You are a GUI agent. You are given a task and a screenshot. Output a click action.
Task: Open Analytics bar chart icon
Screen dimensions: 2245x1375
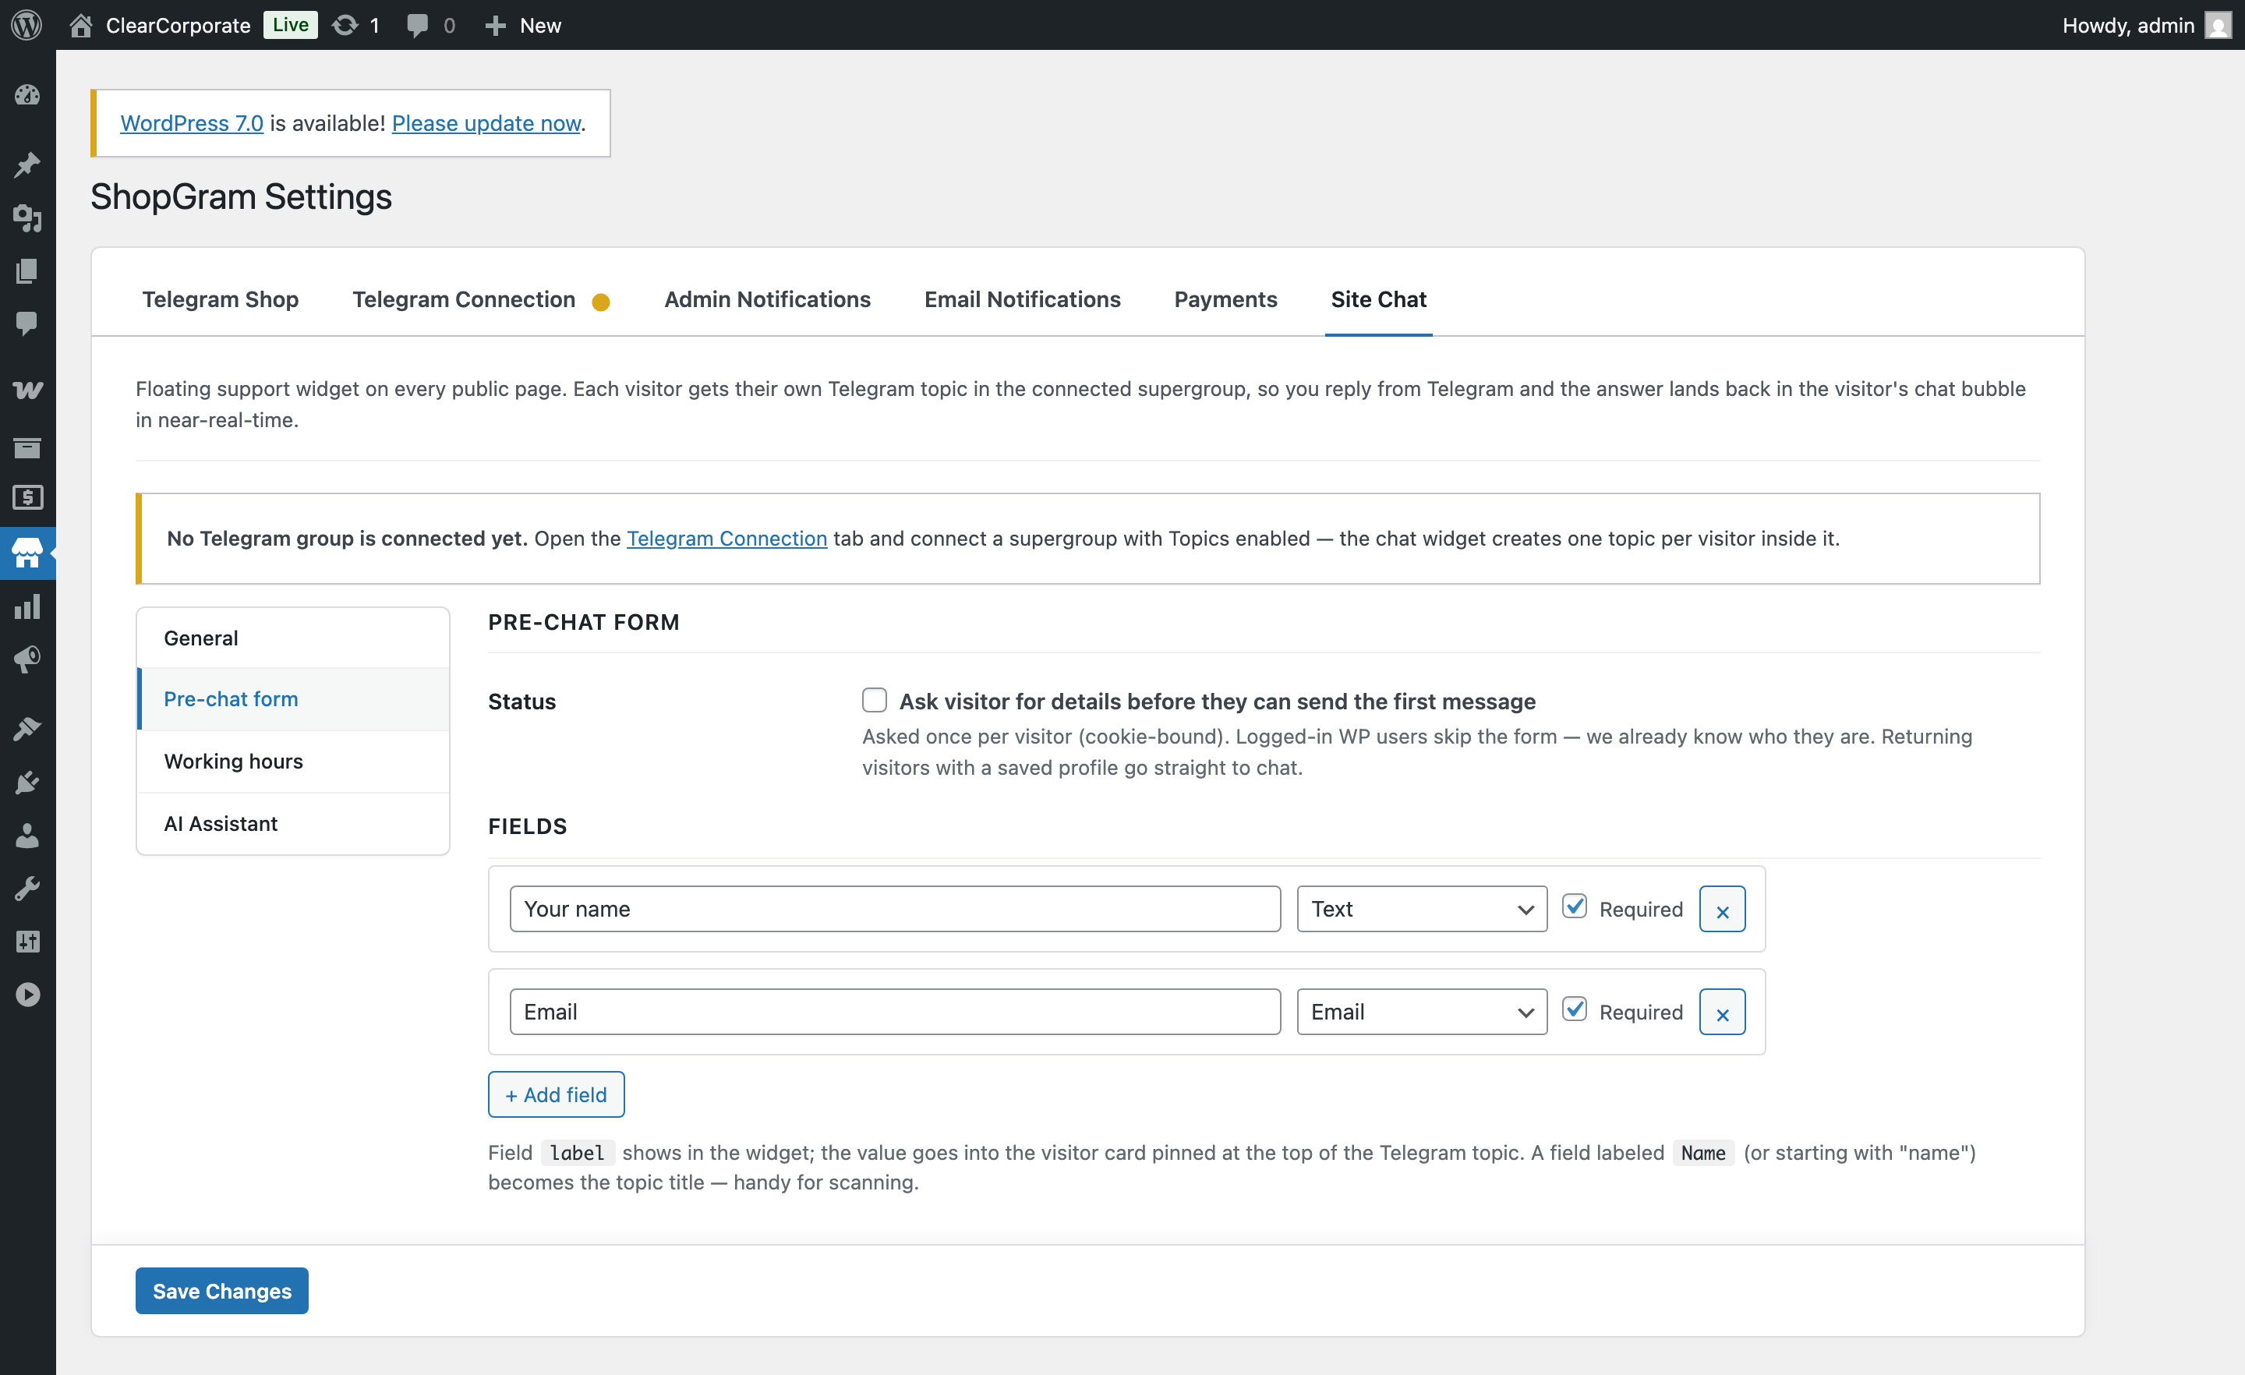point(27,607)
